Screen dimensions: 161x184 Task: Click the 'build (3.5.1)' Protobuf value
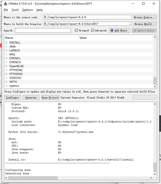pyautogui.click(x=68, y=111)
